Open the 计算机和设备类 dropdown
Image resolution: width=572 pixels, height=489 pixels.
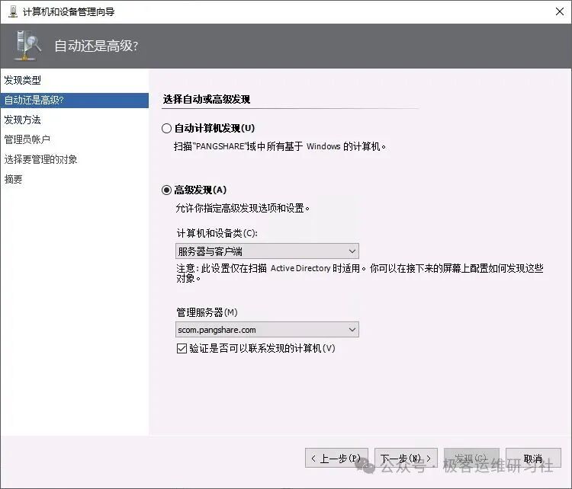tap(267, 251)
